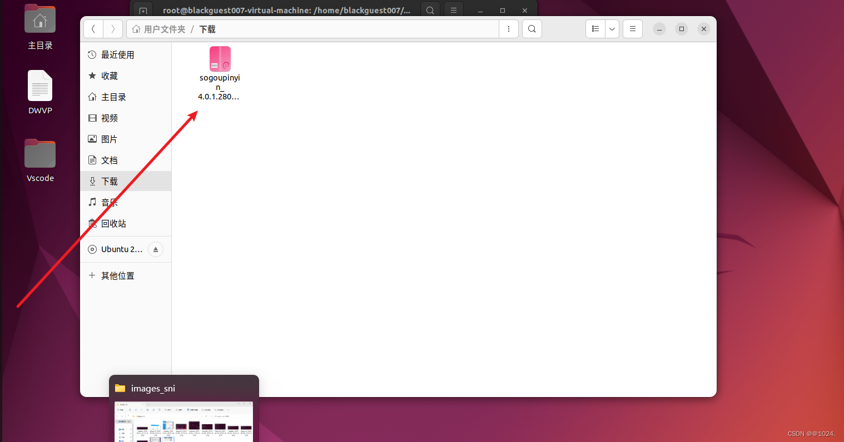Open 图片 folder in the sidebar
The width and height of the screenshot is (844, 442).
pyautogui.click(x=126, y=139)
